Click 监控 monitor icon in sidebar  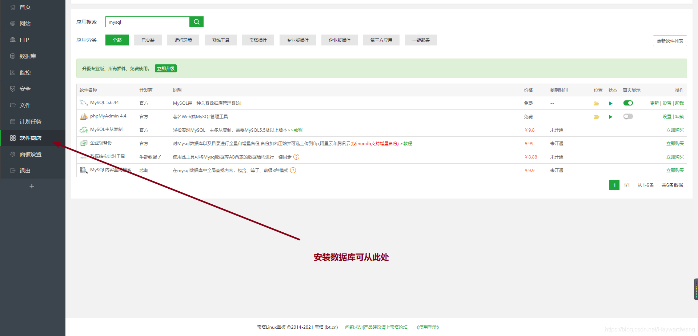pyautogui.click(x=13, y=72)
